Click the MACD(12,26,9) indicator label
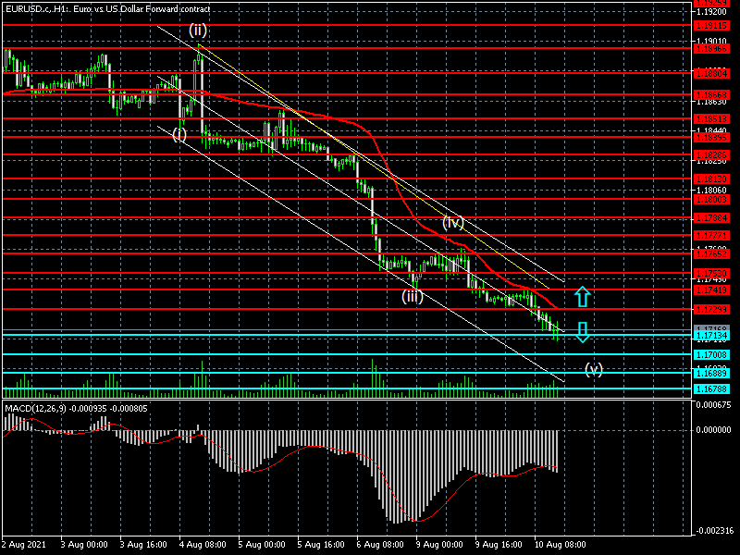Screen dimensions: 740x555 coord(76,408)
